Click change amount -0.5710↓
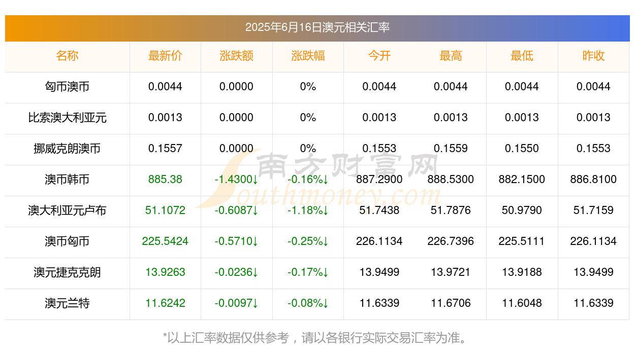The image size is (635, 354). [236, 241]
